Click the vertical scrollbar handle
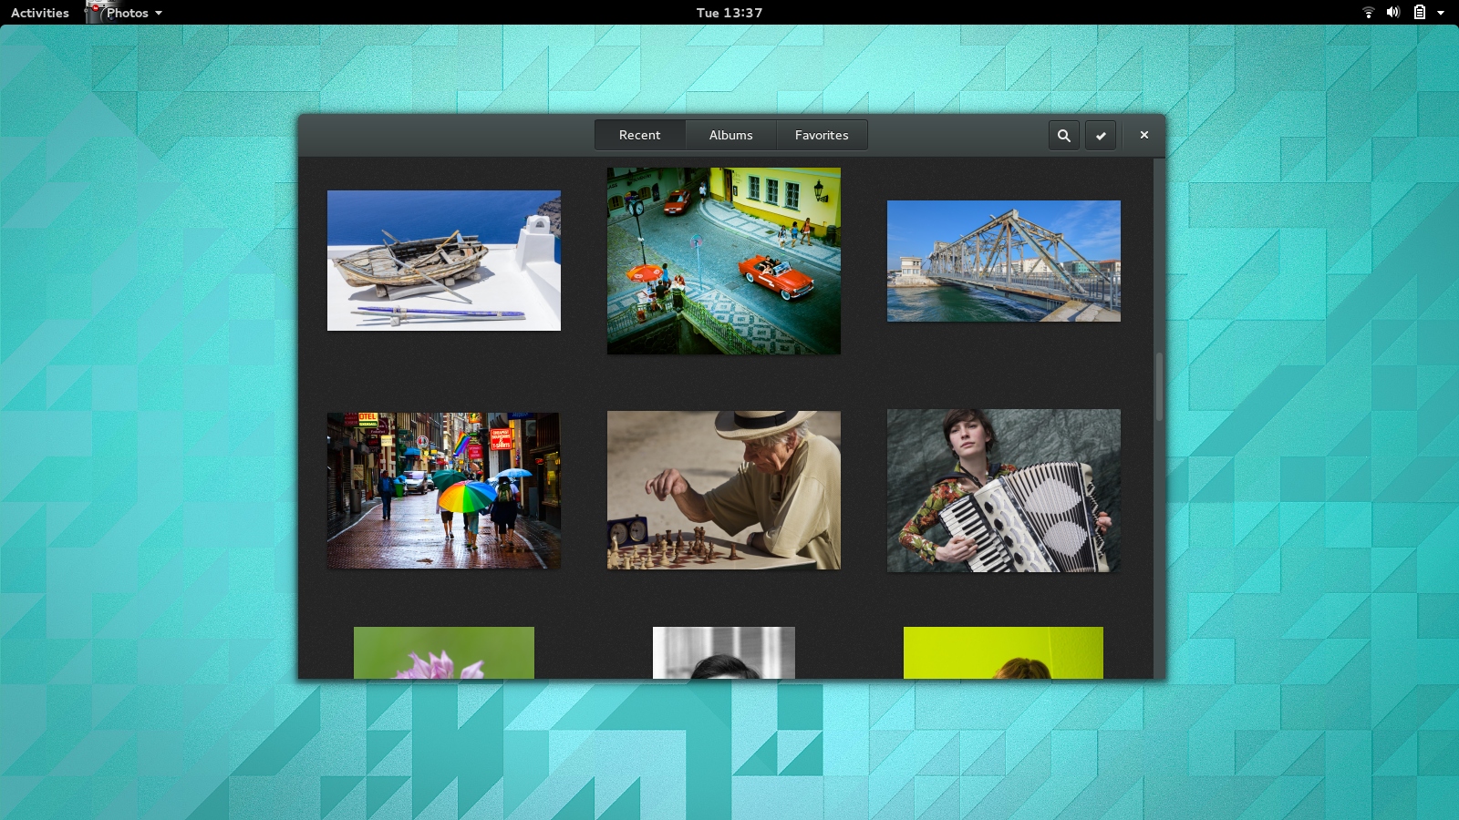Image resolution: width=1459 pixels, height=820 pixels. pyautogui.click(x=1159, y=386)
